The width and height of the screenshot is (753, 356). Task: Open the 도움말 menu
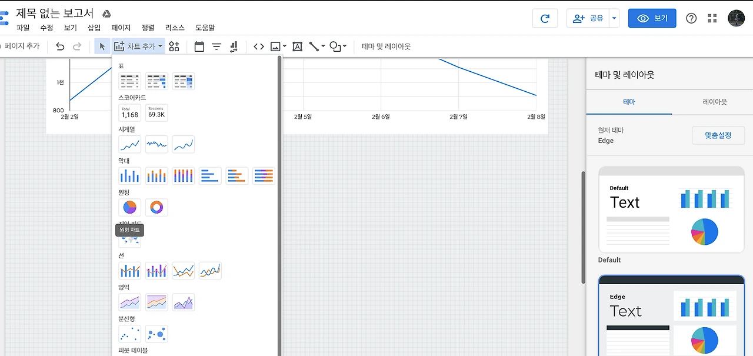[x=205, y=28]
